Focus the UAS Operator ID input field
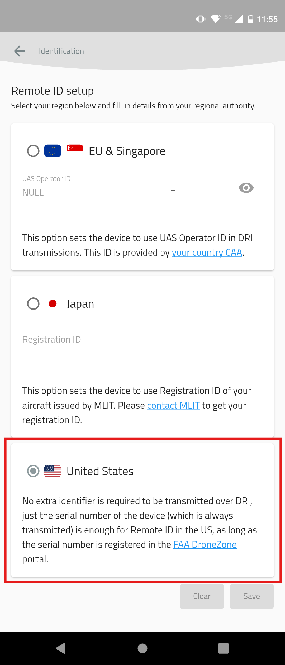 [x=93, y=193]
